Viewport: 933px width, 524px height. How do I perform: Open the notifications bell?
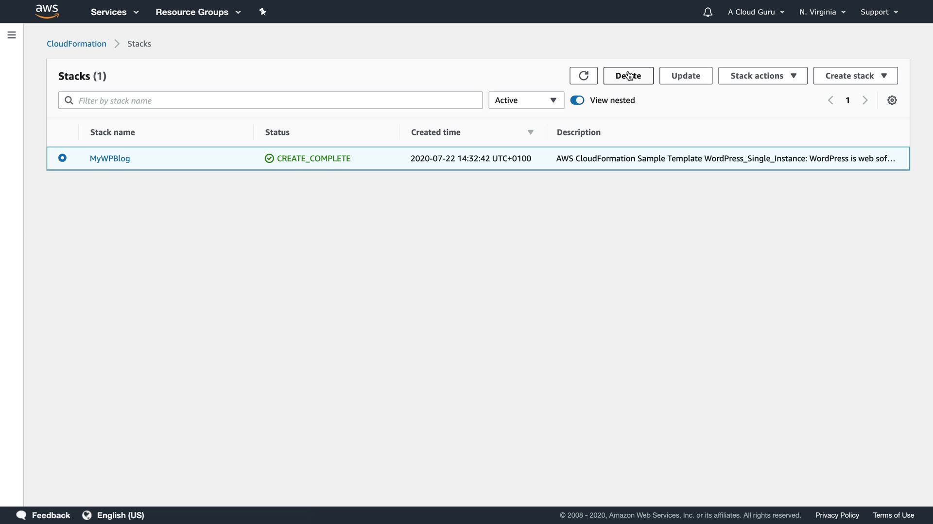[708, 12]
